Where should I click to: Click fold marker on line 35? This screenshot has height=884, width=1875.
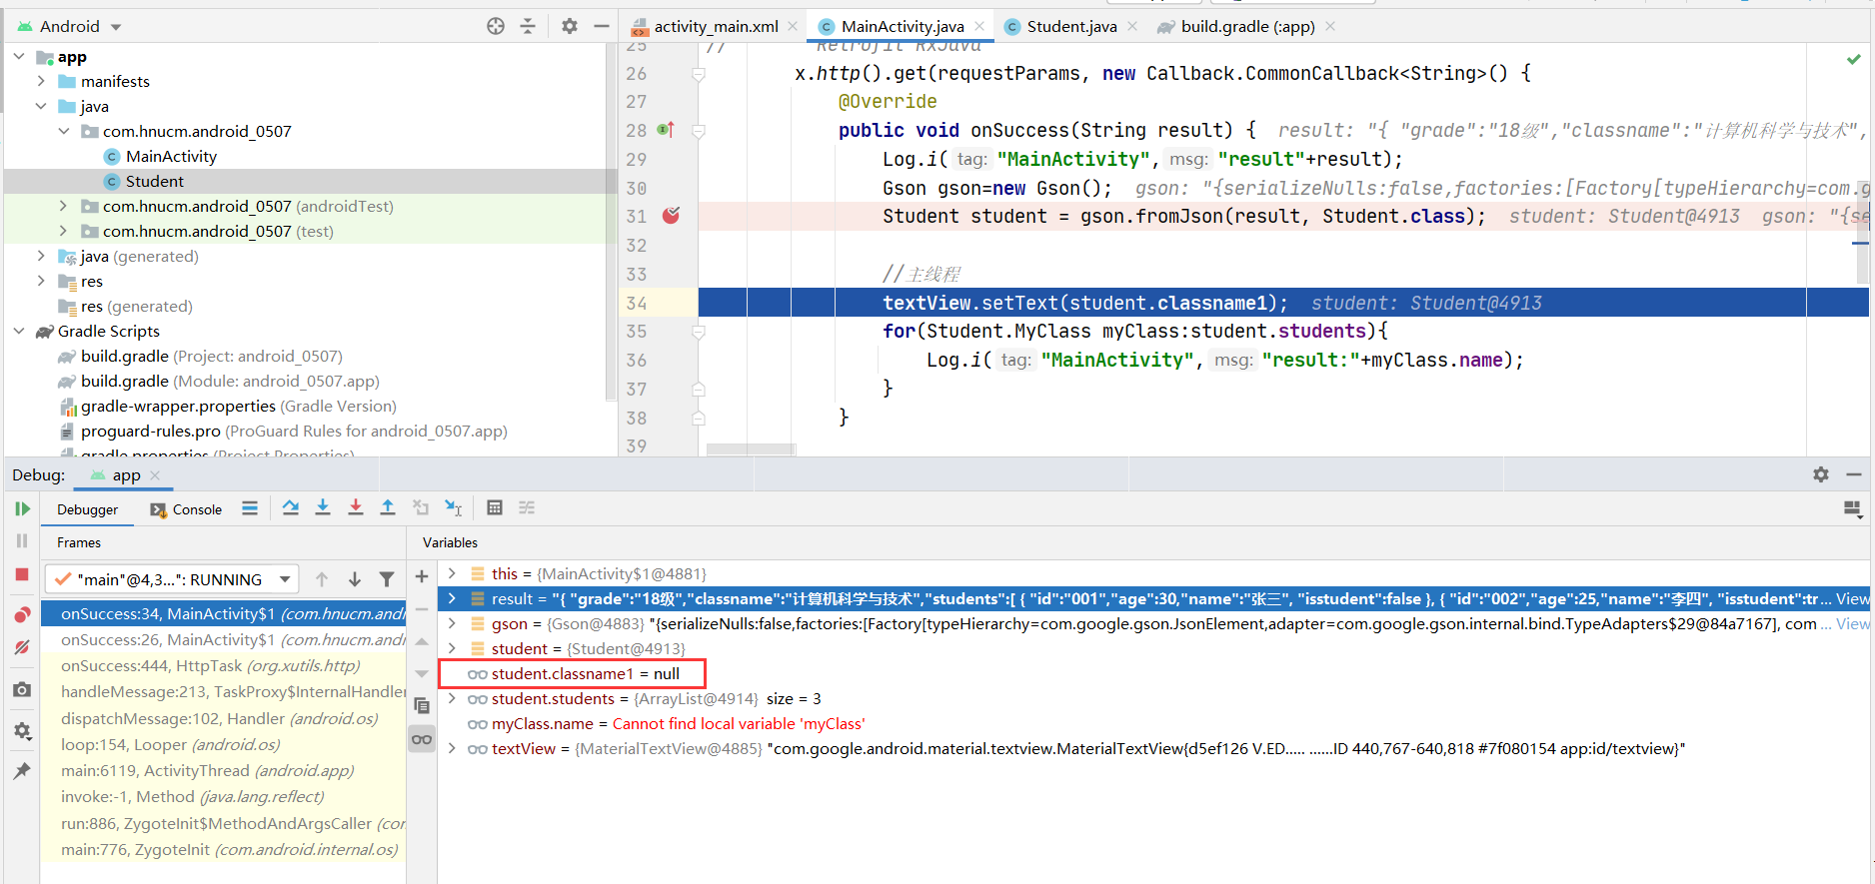(x=699, y=331)
